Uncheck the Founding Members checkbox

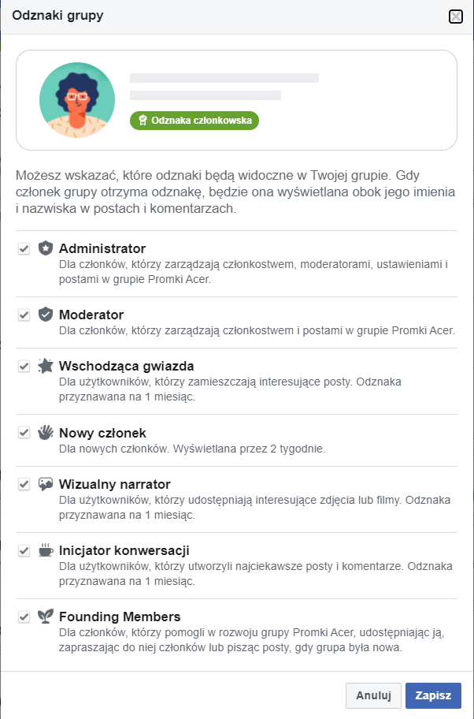coord(24,617)
